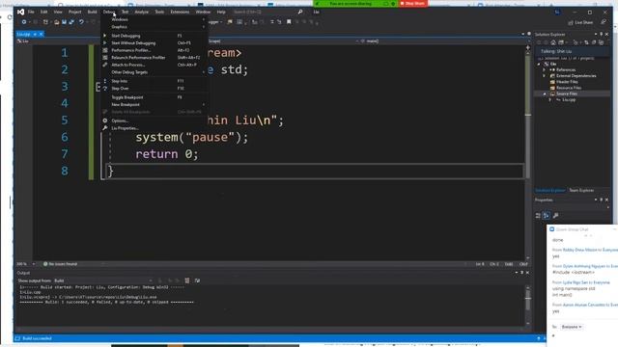
Task: Close the Liu.cpp editor tab
Action: point(41,35)
